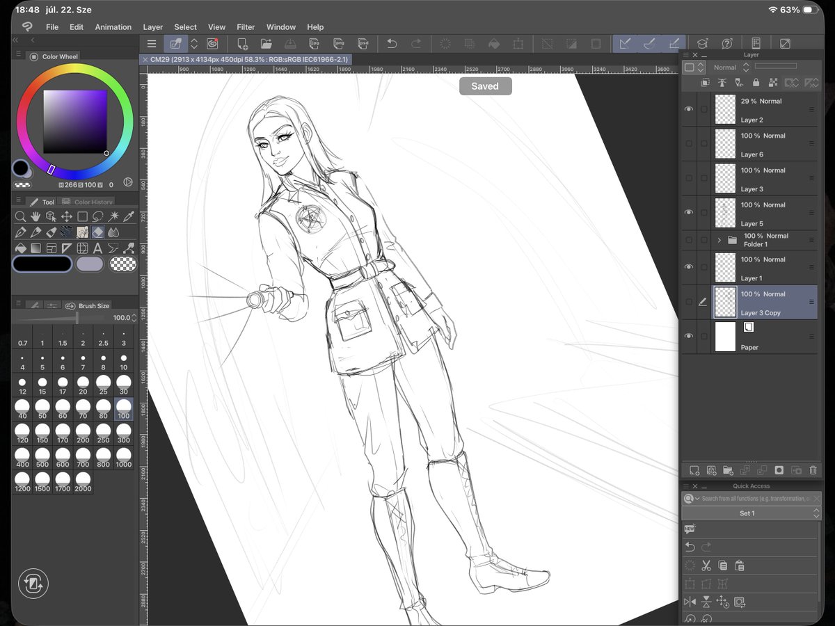This screenshot has width=835, height=626.
Task: Open Layer panel palette color dropdown
Action: point(693,67)
